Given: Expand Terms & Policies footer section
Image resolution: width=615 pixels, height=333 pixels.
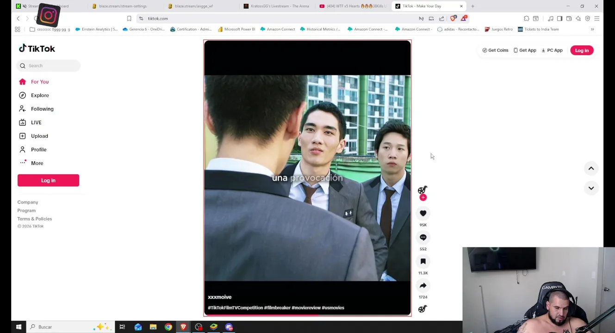Looking at the screenshot, I should [x=35, y=219].
